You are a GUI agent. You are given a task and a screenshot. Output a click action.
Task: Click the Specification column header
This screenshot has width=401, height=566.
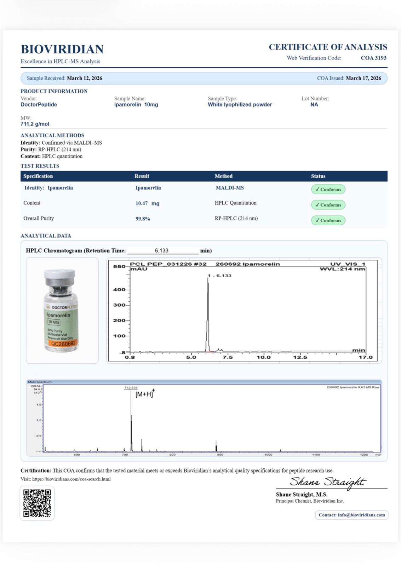click(x=38, y=176)
